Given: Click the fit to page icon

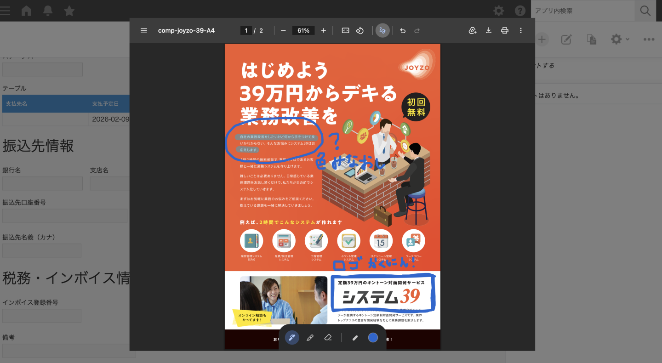Looking at the screenshot, I should pos(346,30).
